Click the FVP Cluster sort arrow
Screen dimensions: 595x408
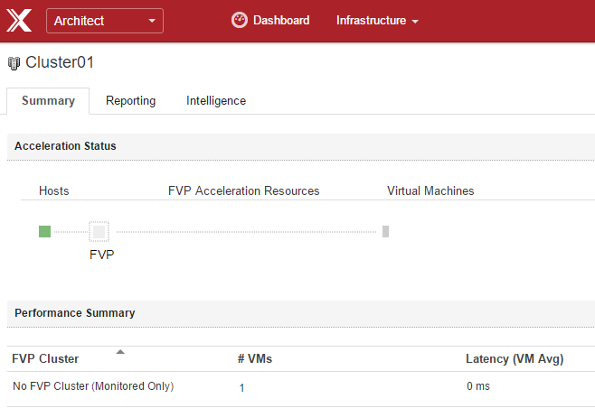tap(120, 352)
